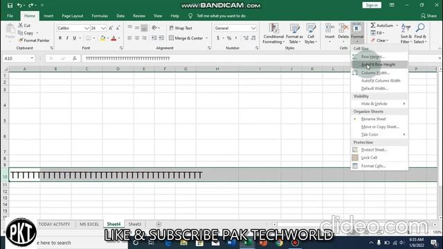The width and height of the screenshot is (443, 249).
Task: Align text to the left
Action: 129,38
